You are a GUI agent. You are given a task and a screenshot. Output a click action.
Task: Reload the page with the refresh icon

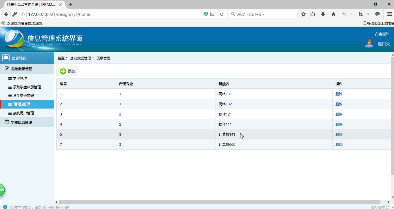[x=222, y=14]
